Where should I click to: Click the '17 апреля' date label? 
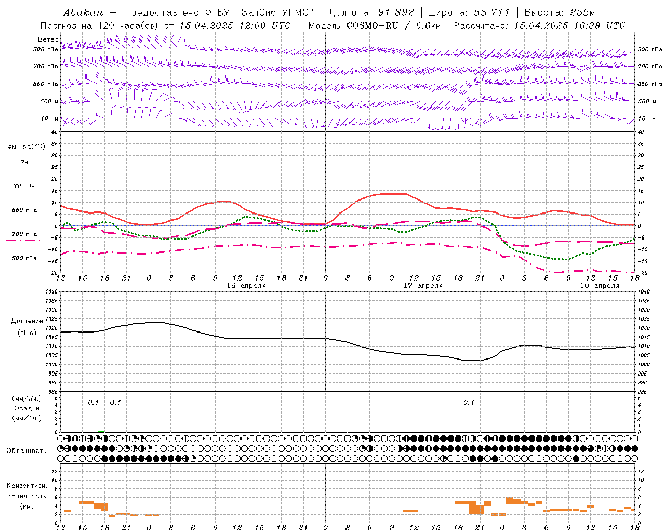pyautogui.click(x=423, y=286)
